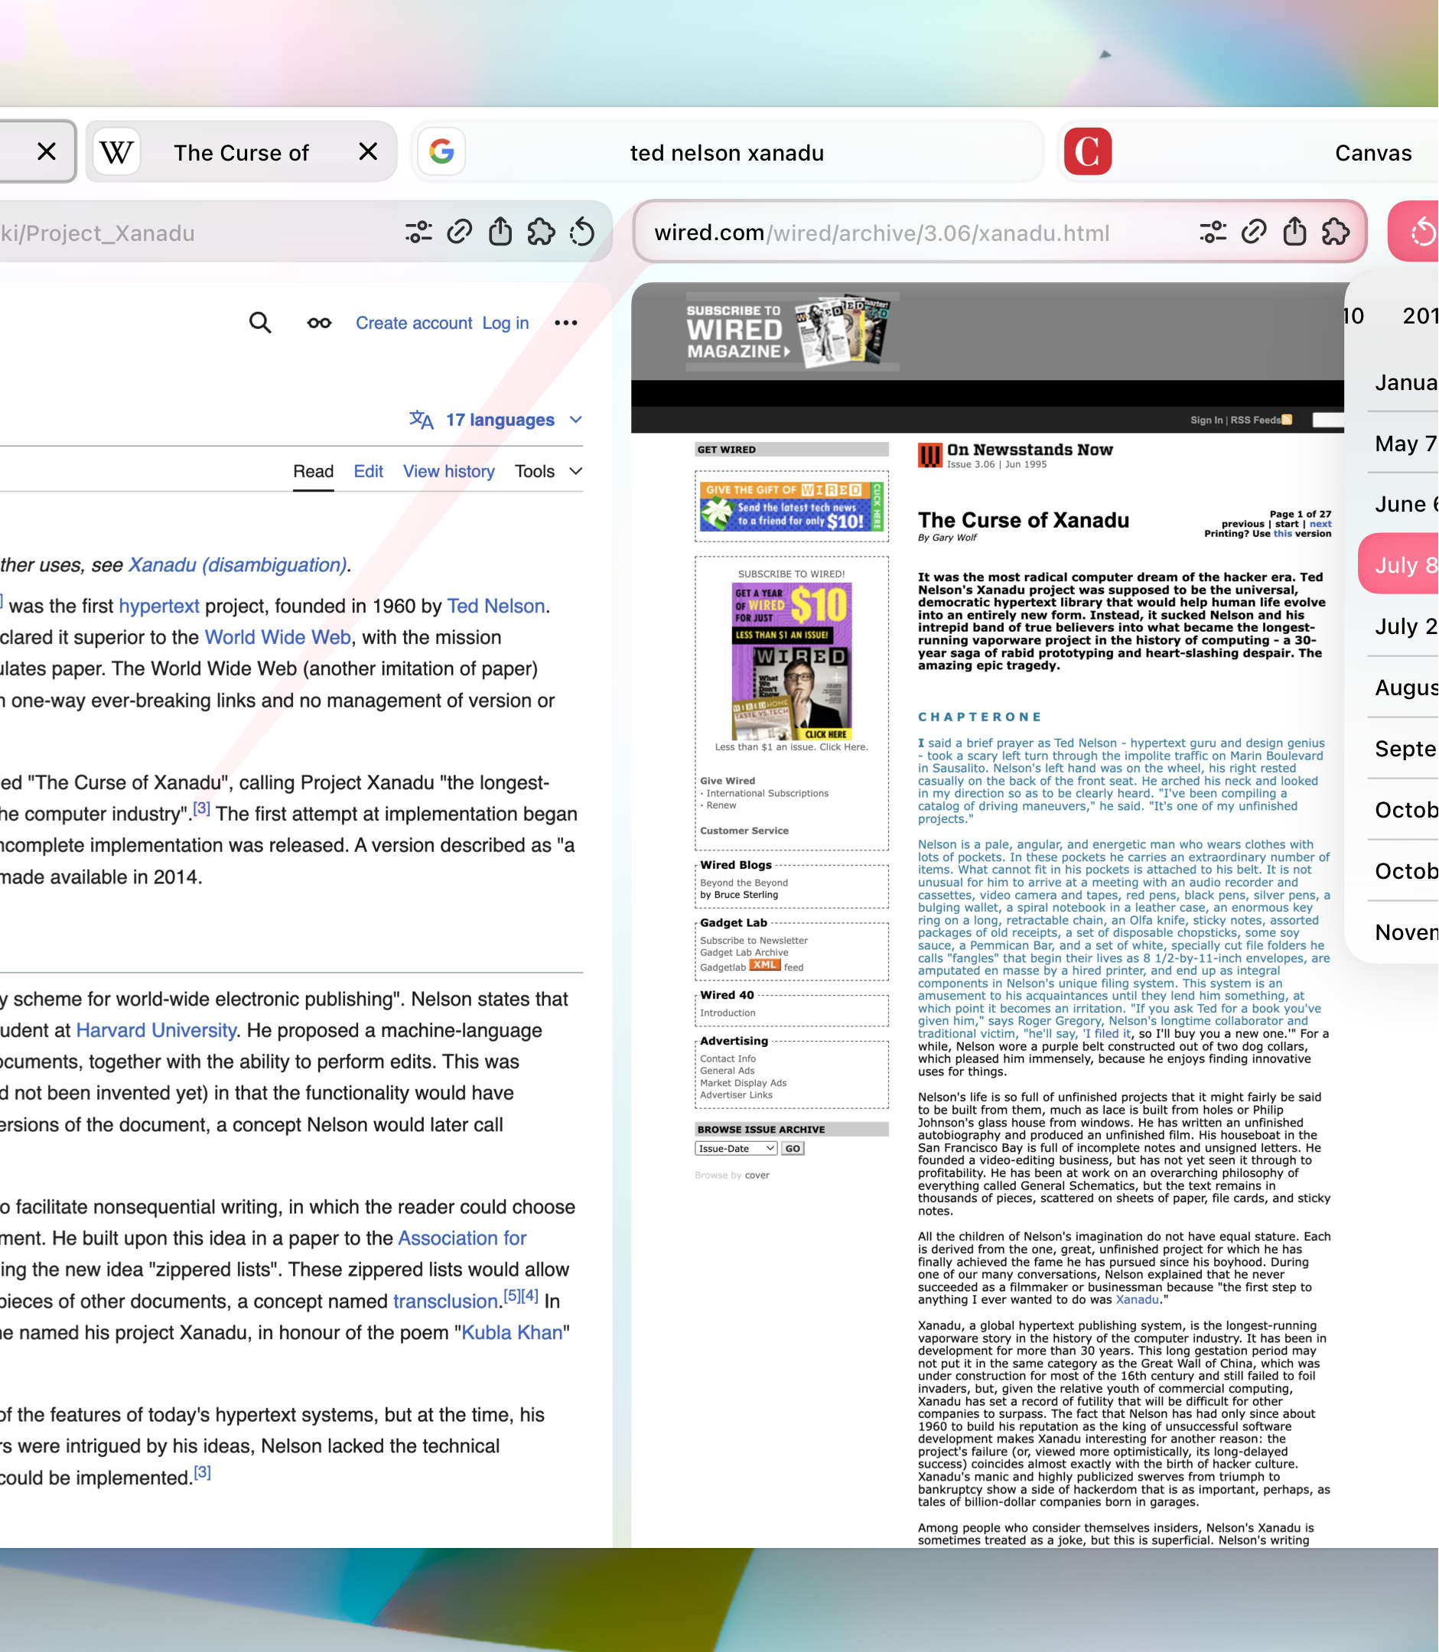Open site settings sliders icon for Wired
Image resolution: width=1439 pixels, height=1652 pixels.
pyautogui.click(x=1213, y=233)
